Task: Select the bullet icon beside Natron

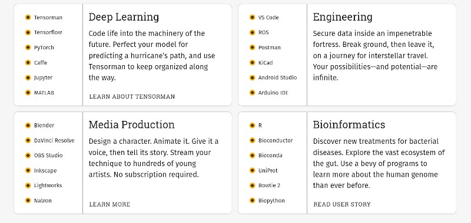Action: click(x=28, y=200)
